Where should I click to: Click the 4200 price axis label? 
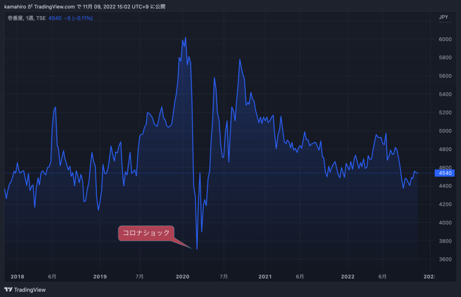tap(445, 204)
